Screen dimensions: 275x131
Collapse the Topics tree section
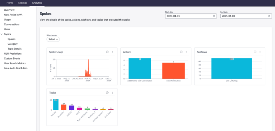(x=2, y=34)
